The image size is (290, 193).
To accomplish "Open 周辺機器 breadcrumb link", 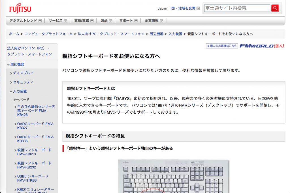I will (x=156, y=34).
